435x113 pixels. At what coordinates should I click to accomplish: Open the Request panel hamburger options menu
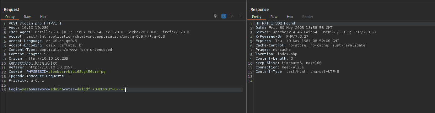[240, 16]
